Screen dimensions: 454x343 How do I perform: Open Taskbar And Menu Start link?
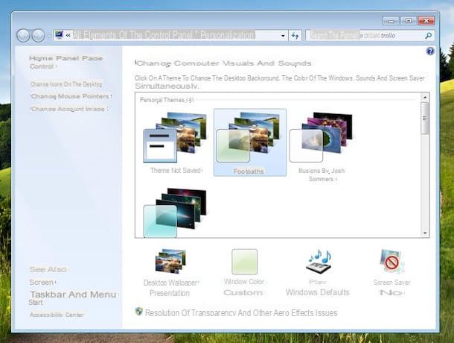coord(73,298)
